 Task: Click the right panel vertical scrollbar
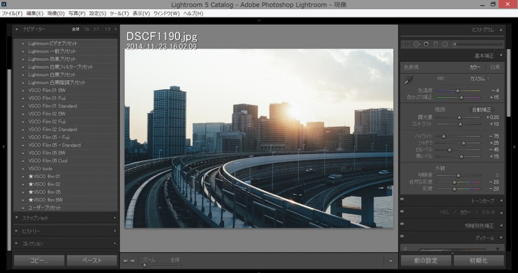pos(508,83)
